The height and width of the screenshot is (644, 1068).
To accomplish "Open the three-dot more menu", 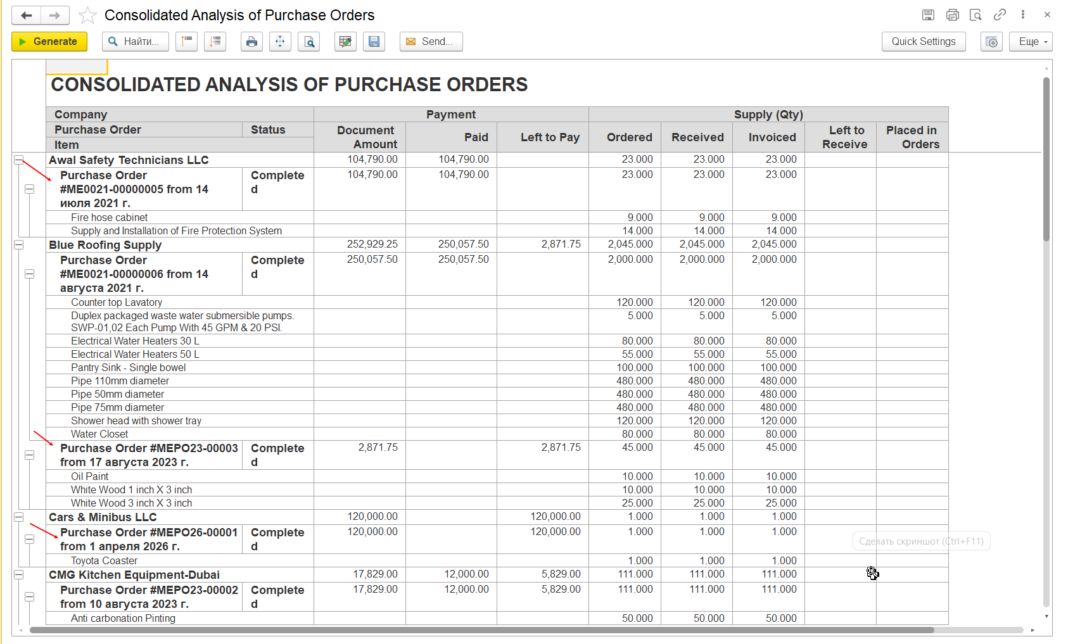I will point(1023,15).
